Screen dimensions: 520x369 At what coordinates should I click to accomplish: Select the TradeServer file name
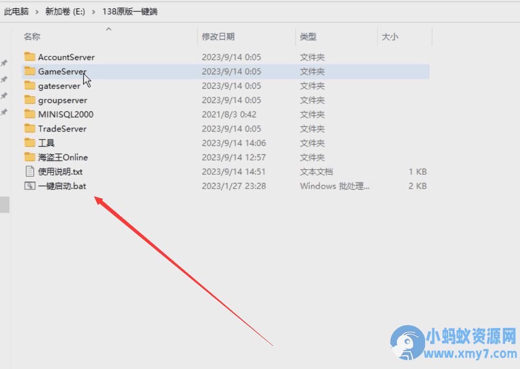tap(63, 129)
